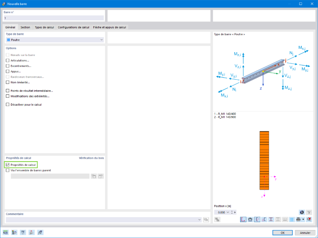Viewport: 318px width, 238px height.
Task: Click the units and decimal places icon
Action: coord(6,232)
